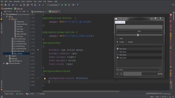Click the Hide project panel icon
The image size is (175, 98).
28,11
